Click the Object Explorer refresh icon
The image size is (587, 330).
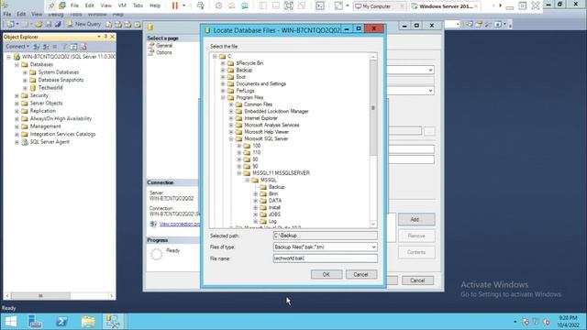coord(73,47)
